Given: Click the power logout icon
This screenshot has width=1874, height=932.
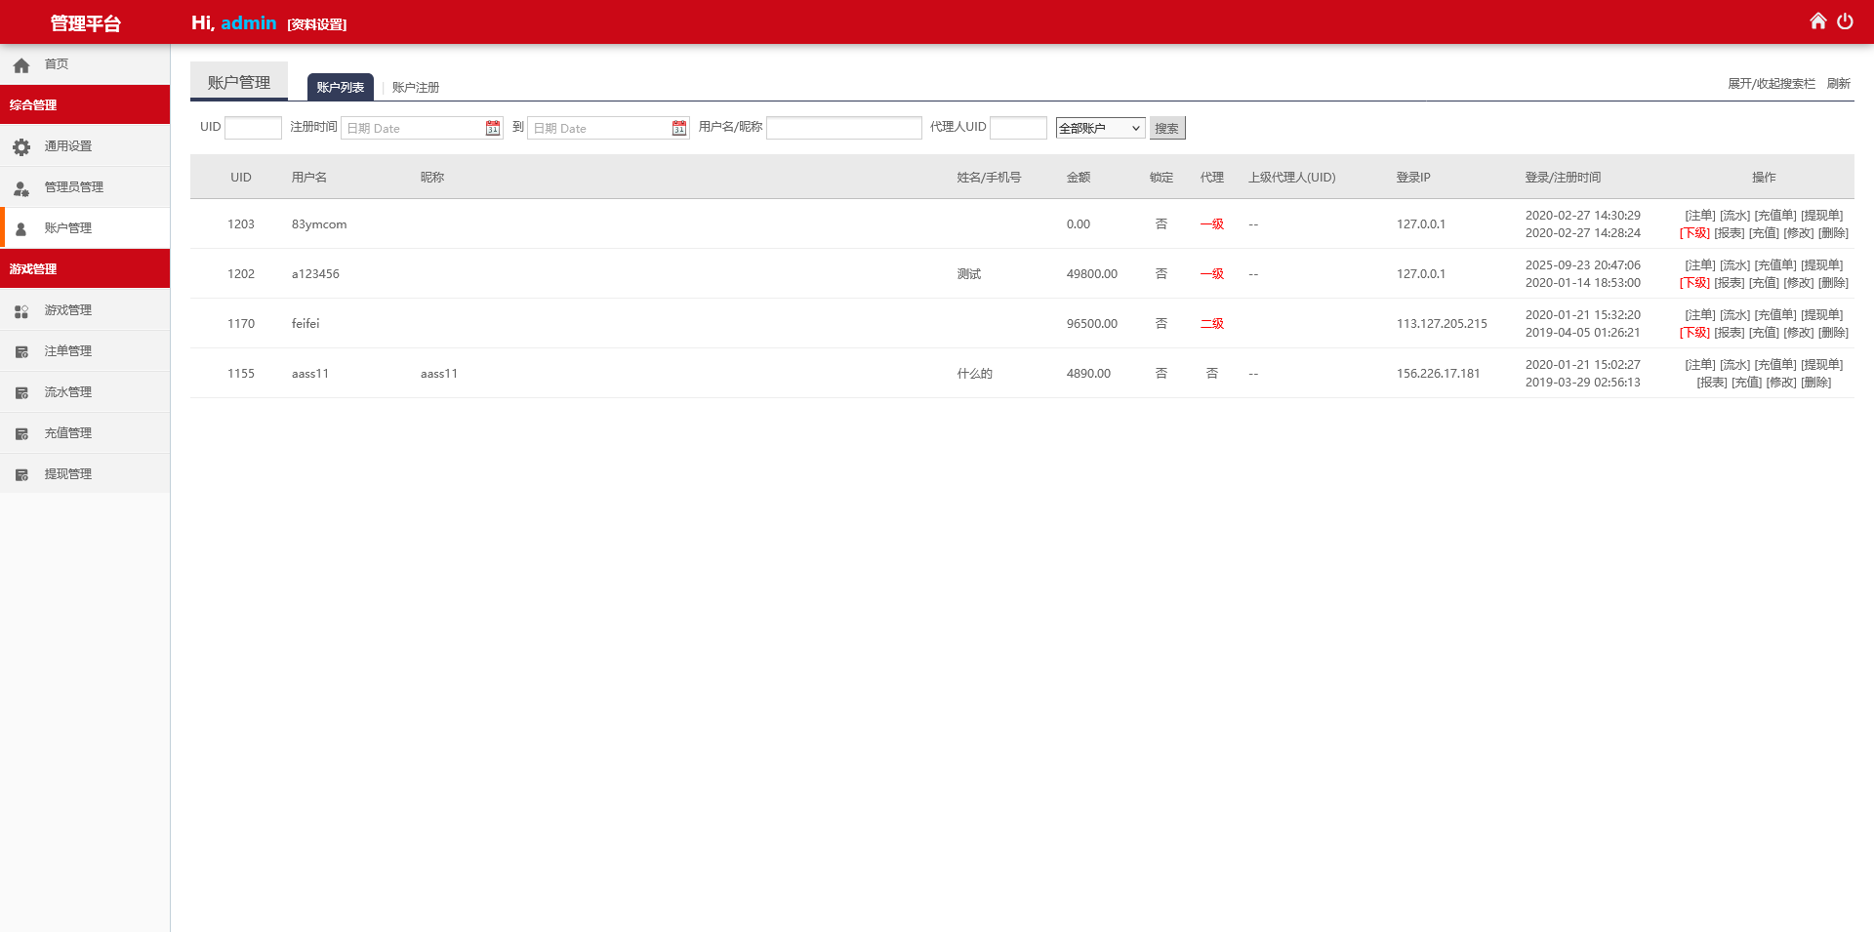Looking at the screenshot, I should coord(1845,20).
